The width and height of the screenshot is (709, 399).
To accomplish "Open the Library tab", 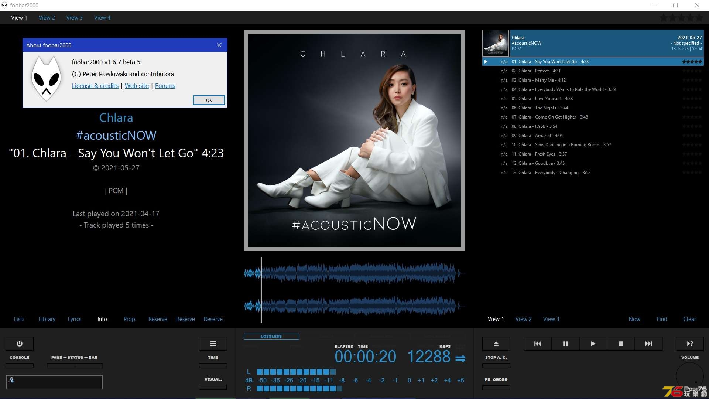I will coord(47,319).
